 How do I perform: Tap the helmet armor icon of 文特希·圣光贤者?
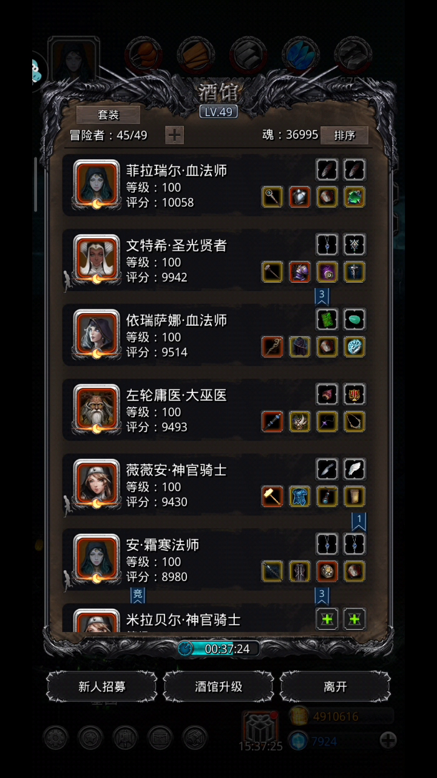(x=299, y=272)
